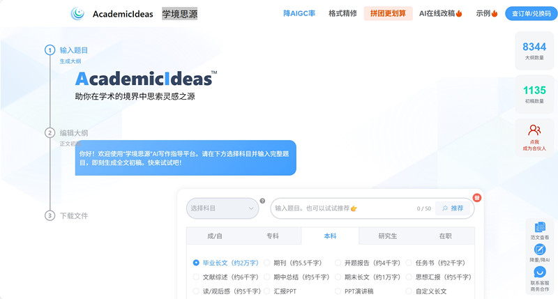The image size is (558, 299).
Task: Switch to the 本科 tab
Action: pos(330,236)
